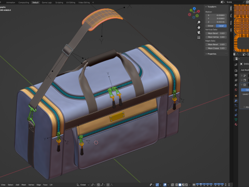
Task: Click the red X axis on the navigation gizmo
Action: (199, 11)
